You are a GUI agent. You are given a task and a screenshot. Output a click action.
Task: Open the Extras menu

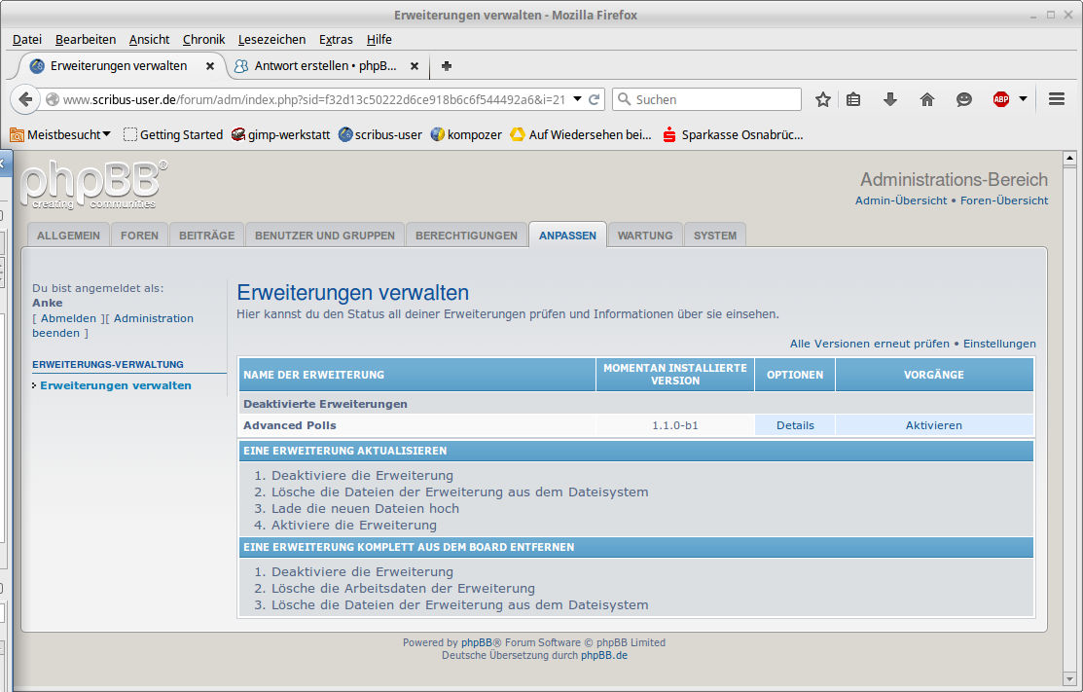(336, 39)
